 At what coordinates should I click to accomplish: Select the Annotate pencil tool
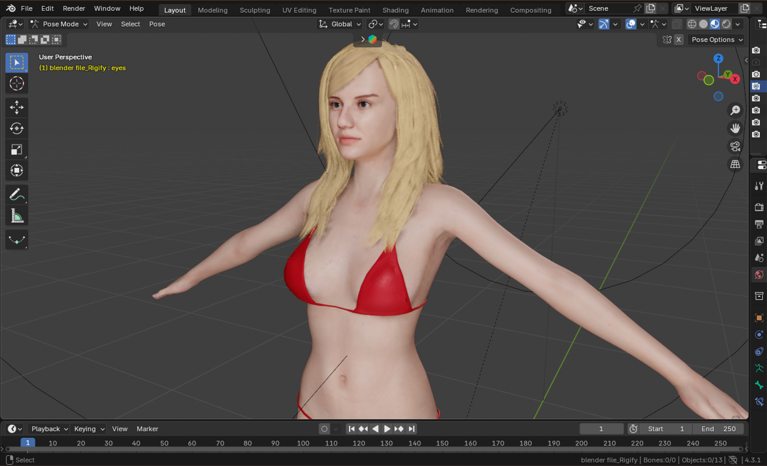click(x=17, y=194)
